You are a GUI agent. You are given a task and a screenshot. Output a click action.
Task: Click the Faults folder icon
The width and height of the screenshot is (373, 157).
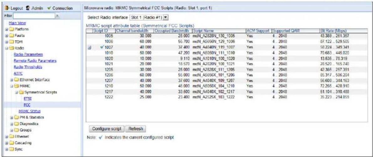12,35
